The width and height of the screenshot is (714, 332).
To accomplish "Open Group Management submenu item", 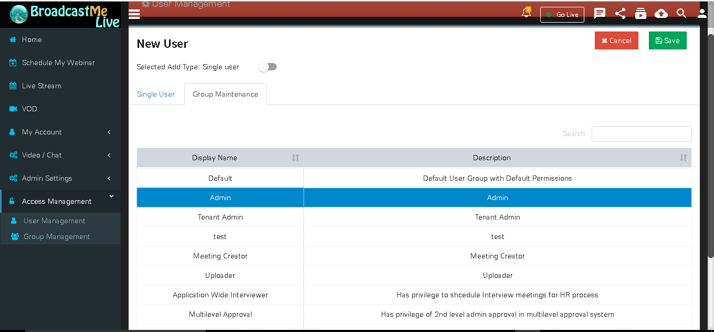I will point(57,236).
